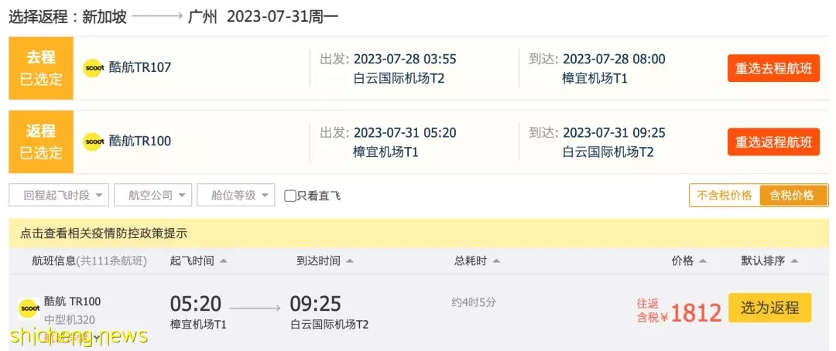The height and width of the screenshot is (351, 836).
Task: Open 疫情防控政策提示 notice link
Action: coord(104,233)
